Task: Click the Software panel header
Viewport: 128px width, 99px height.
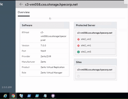Action: pos(45,25)
